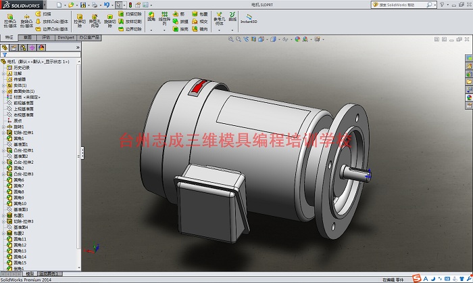Click the Sogou input method tray icon

pyautogui.click(x=417, y=278)
